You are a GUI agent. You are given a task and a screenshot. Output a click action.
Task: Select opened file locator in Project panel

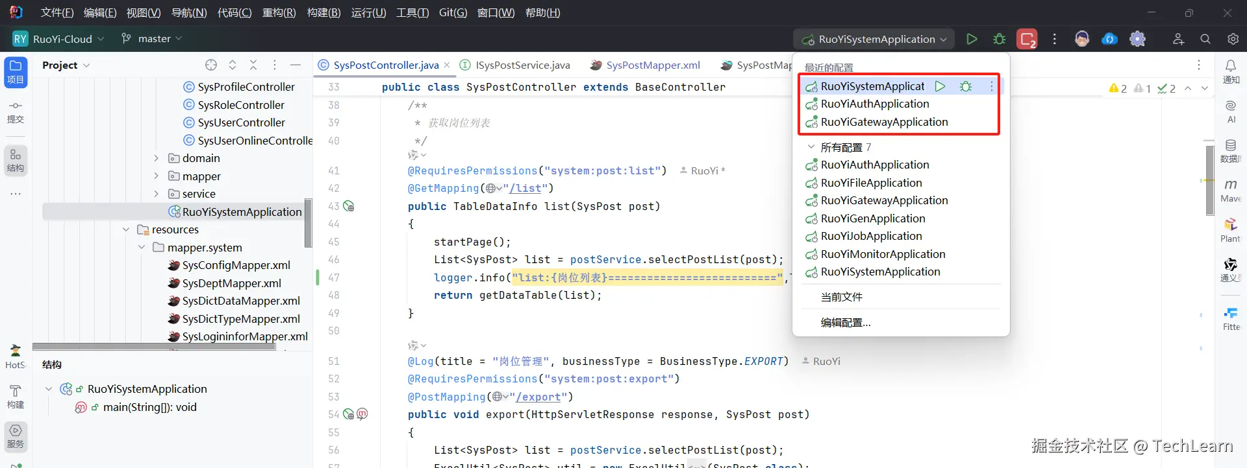pyautogui.click(x=211, y=65)
